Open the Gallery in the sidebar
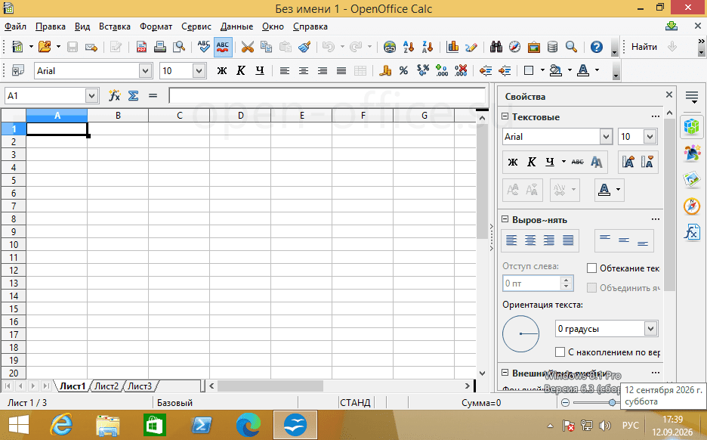 pos(692,180)
